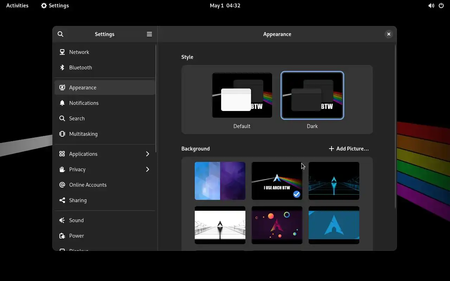Click the sidebar vertical scrollbar

pos(156,98)
